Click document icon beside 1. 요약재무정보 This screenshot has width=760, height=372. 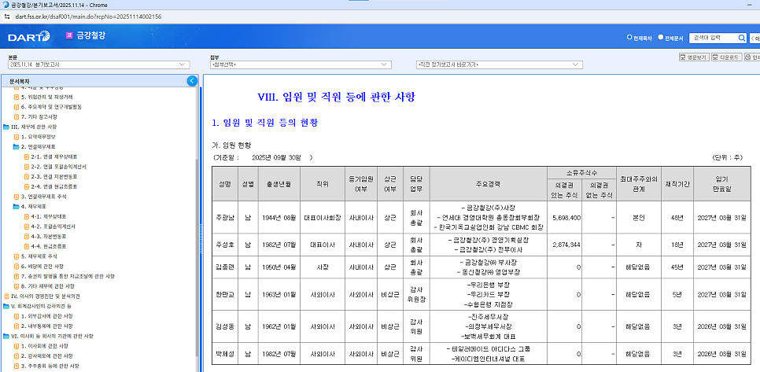pyautogui.click(x=17, y=137)
